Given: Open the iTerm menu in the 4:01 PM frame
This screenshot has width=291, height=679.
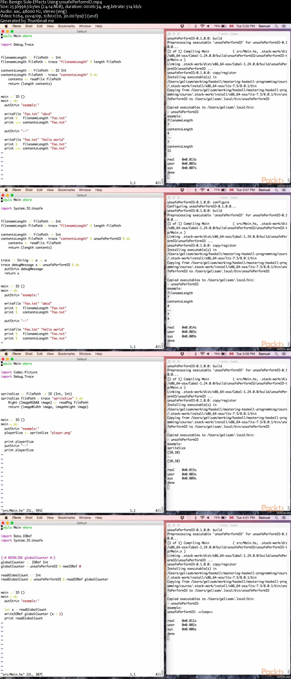Looking at the screenshot, I should tap(16, 518).
